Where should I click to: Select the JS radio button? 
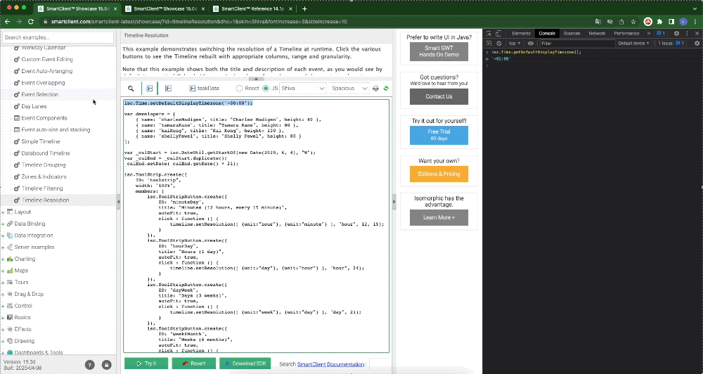coord(266,89)
